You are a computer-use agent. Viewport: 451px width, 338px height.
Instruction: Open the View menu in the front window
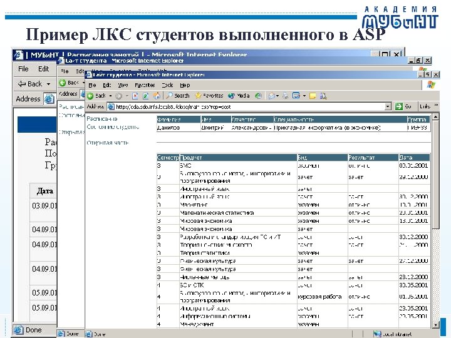click(123, 85)
